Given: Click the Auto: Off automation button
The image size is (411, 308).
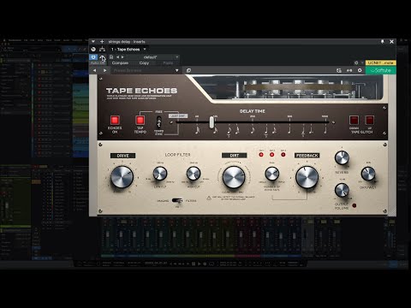Looking at the screenshot, I should (98, 62).
